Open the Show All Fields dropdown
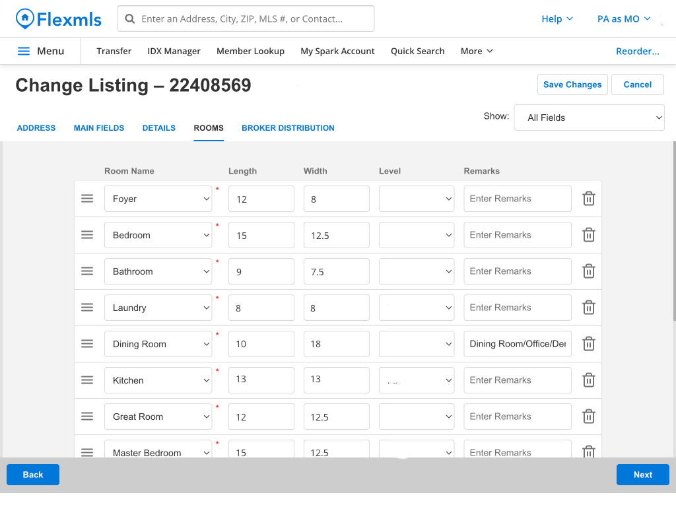Image resolution: width=676 pixels, height=507 pixels. point(589,118)
